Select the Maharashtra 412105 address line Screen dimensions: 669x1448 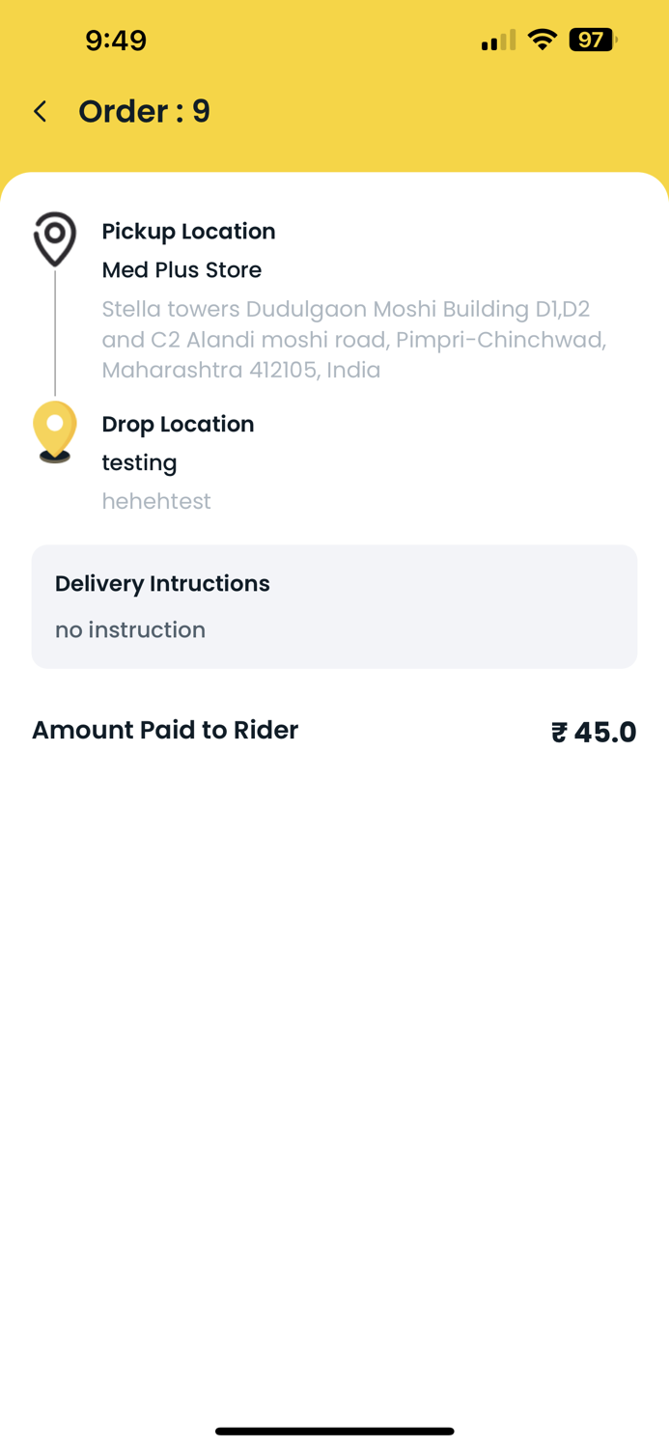241,370
